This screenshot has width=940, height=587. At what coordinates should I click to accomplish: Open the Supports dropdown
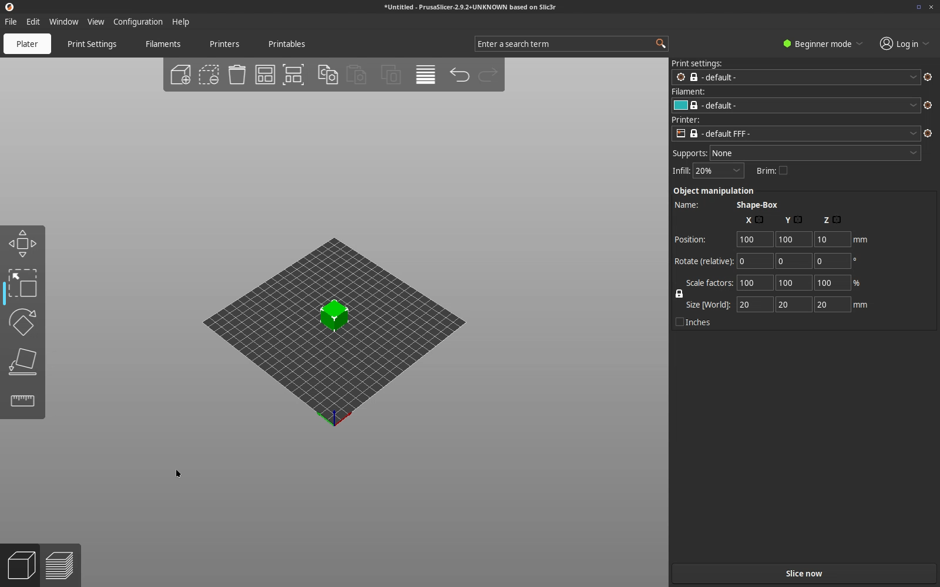(x=815, y=153)
